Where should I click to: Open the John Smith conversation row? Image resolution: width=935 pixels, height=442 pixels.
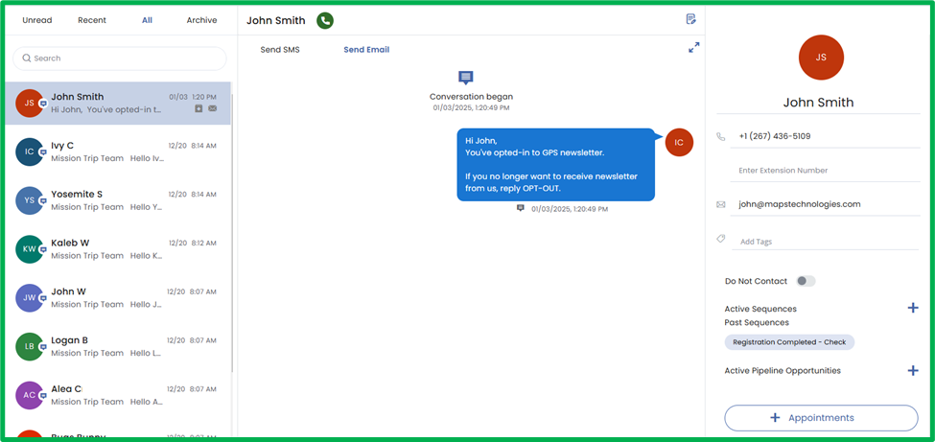pos(117,104)
